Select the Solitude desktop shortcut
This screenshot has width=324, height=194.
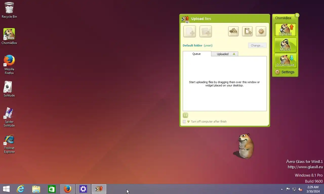(x=9, y=89)
